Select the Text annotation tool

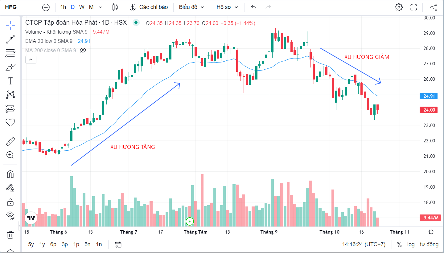pos(10,81)
